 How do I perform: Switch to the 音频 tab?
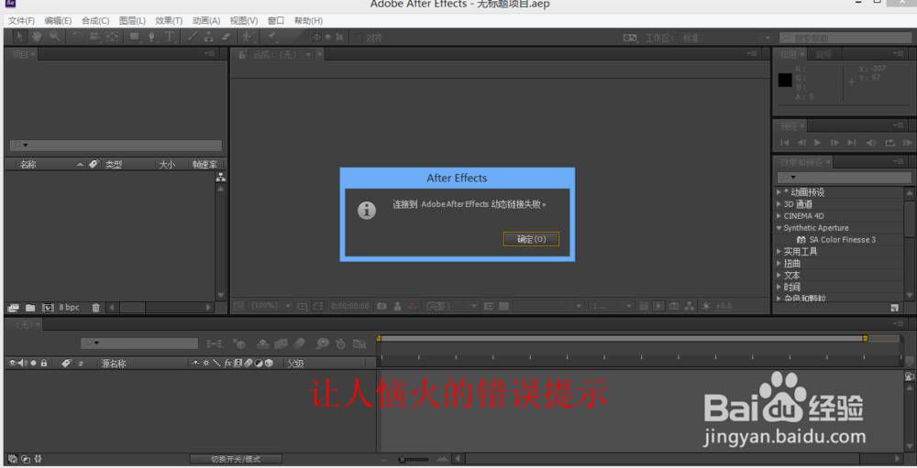pos(823,54)
